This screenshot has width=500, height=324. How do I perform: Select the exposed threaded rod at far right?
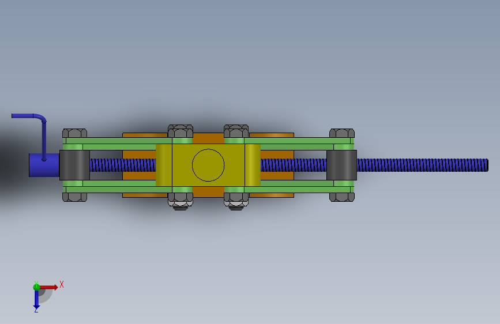(423, 165)
